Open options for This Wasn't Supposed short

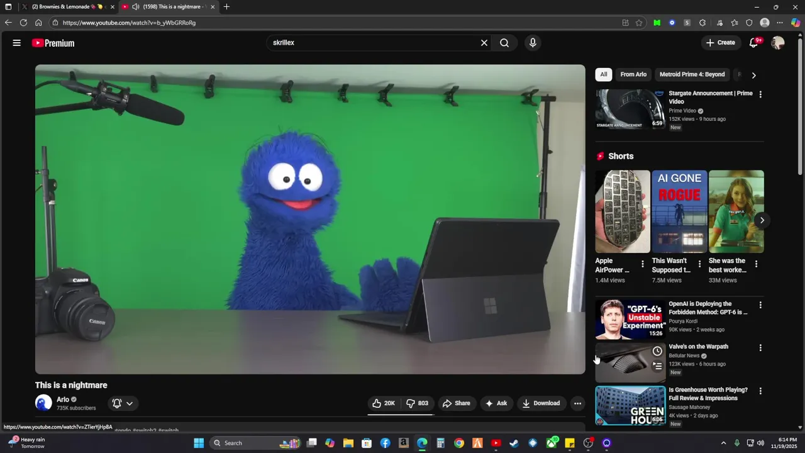pos(699,264)
